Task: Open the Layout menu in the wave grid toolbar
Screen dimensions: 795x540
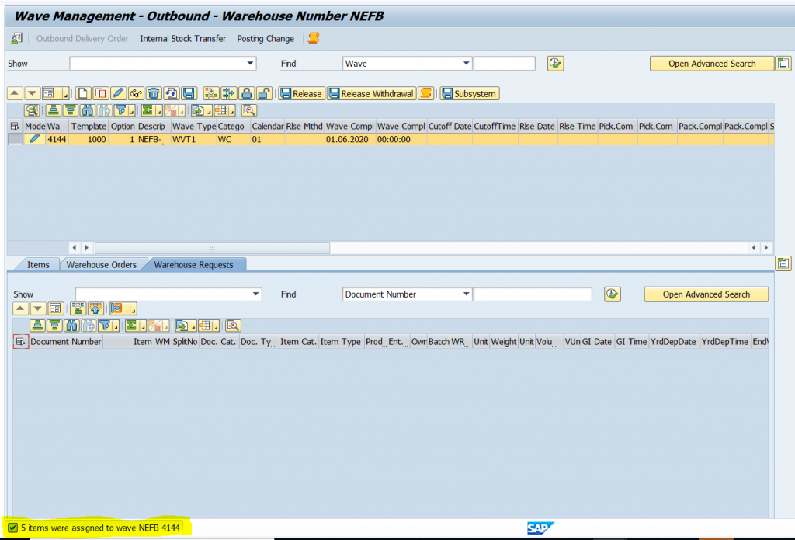Action: click(224, 110)
